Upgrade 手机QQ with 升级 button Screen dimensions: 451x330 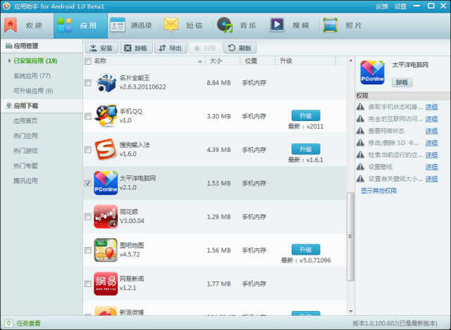click(306, 115)
